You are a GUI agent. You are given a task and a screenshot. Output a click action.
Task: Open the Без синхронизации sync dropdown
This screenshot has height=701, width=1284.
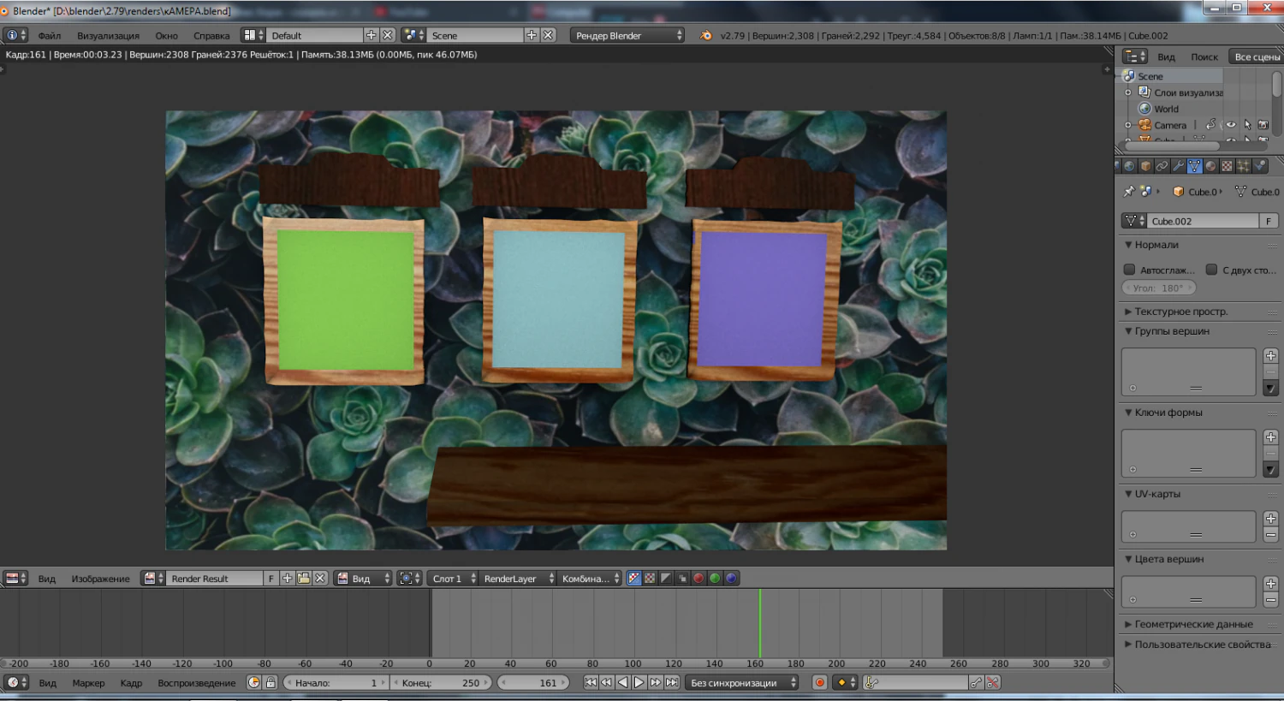pos(742,682)
